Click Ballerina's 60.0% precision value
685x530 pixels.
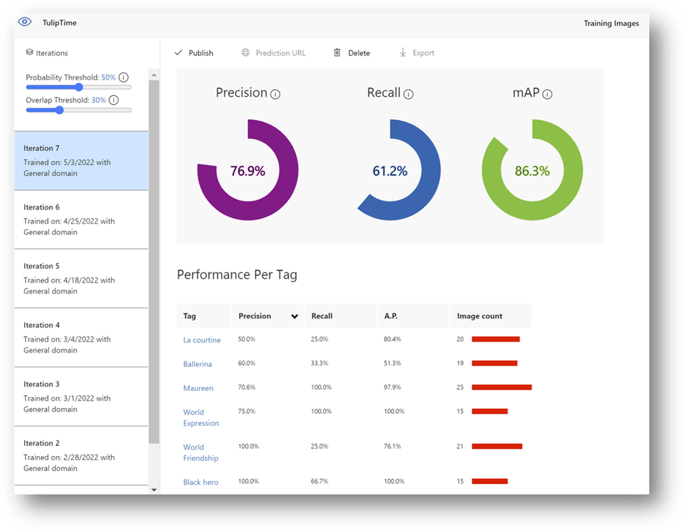click(x=246, y=363)
